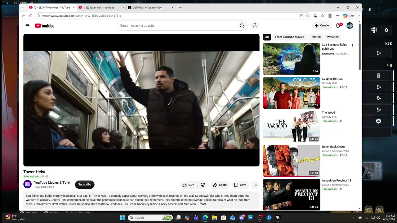Open The Wood movie title
The width and height of the screenshot is (397, 223).
point(328,113)
